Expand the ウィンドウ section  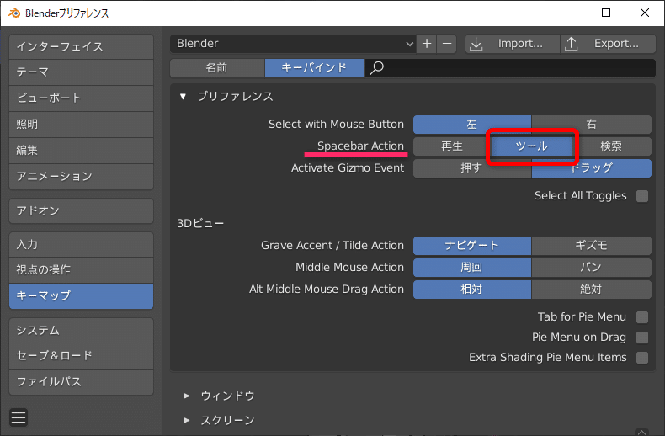coord(187,396)
